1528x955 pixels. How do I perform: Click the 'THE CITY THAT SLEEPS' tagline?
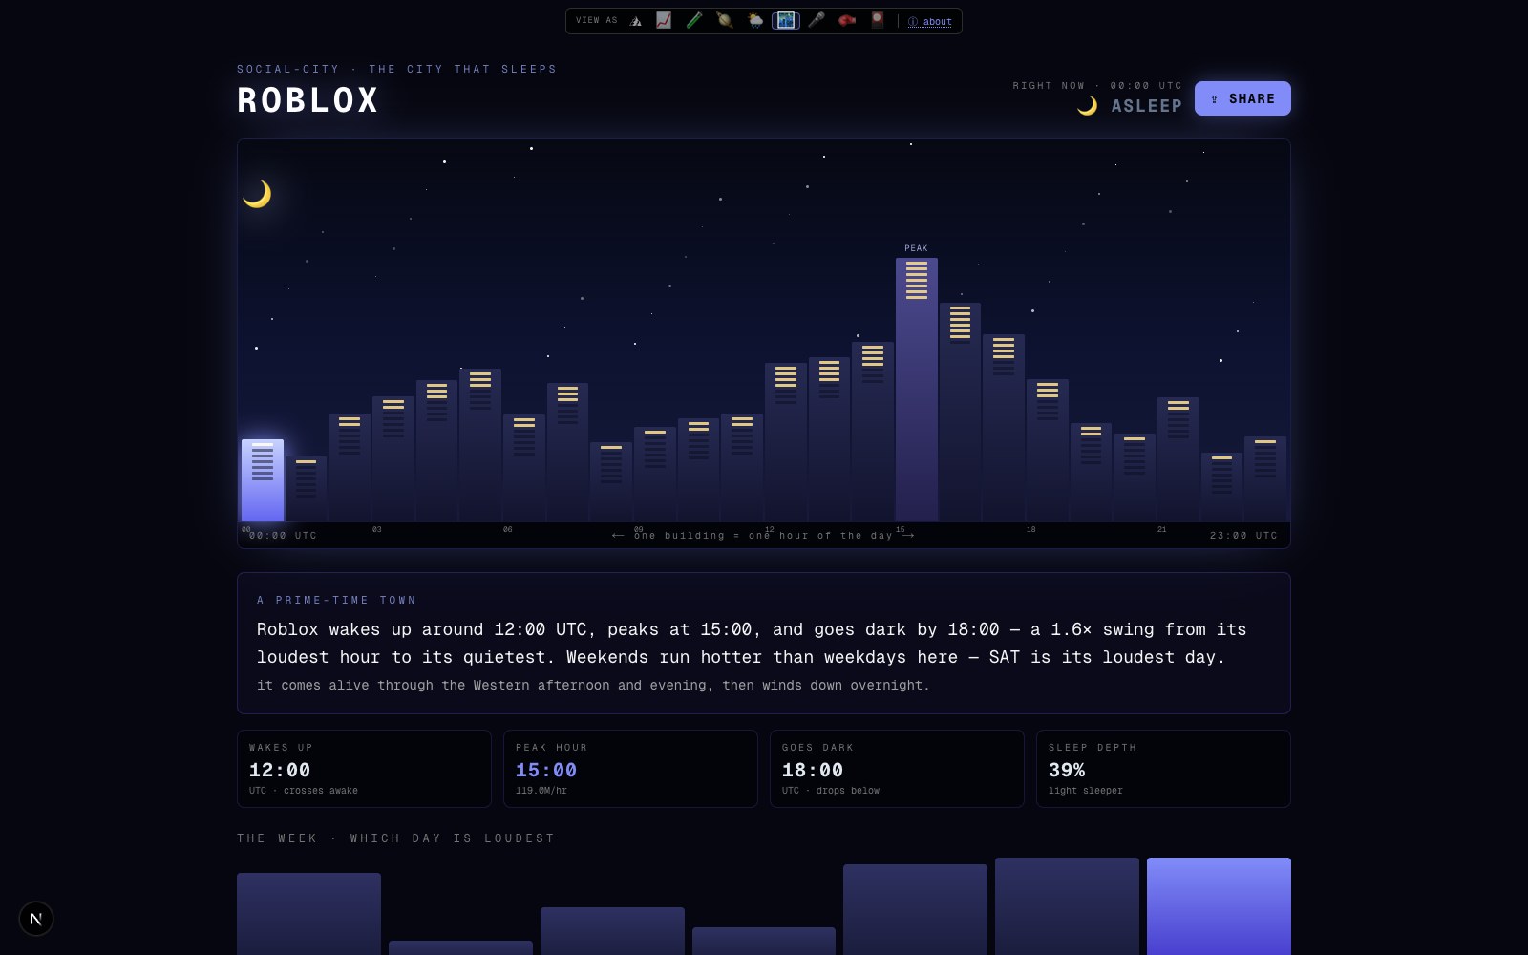coord(463,69)
